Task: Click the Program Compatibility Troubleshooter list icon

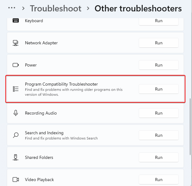Action: coord(16,89)
